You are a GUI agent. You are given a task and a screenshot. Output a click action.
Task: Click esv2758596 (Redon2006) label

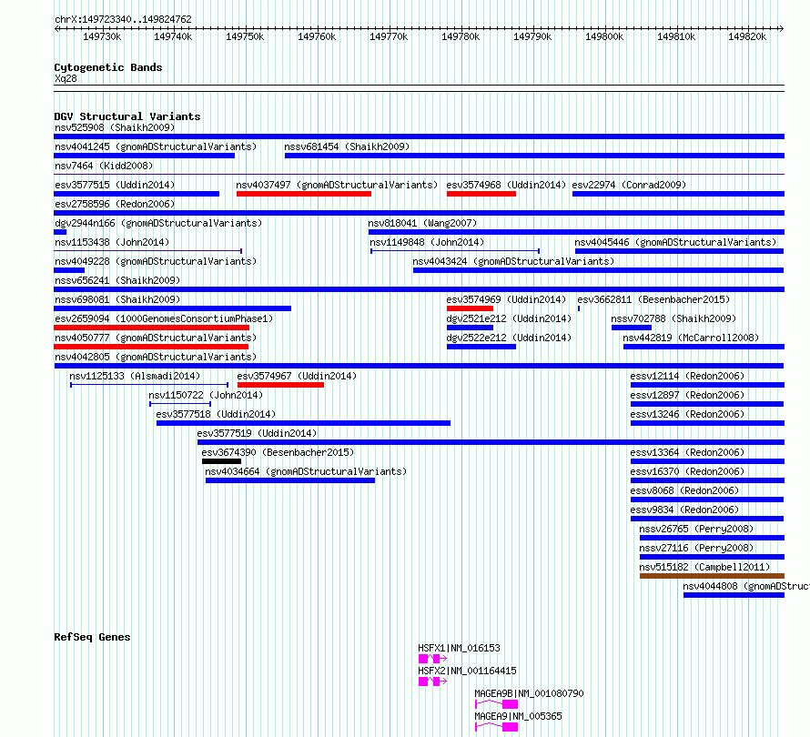115,204
